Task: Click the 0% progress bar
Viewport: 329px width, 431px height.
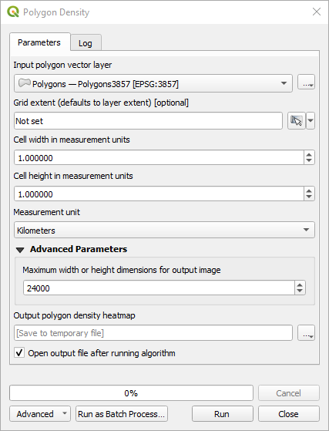Action: (x=131, y=393)
